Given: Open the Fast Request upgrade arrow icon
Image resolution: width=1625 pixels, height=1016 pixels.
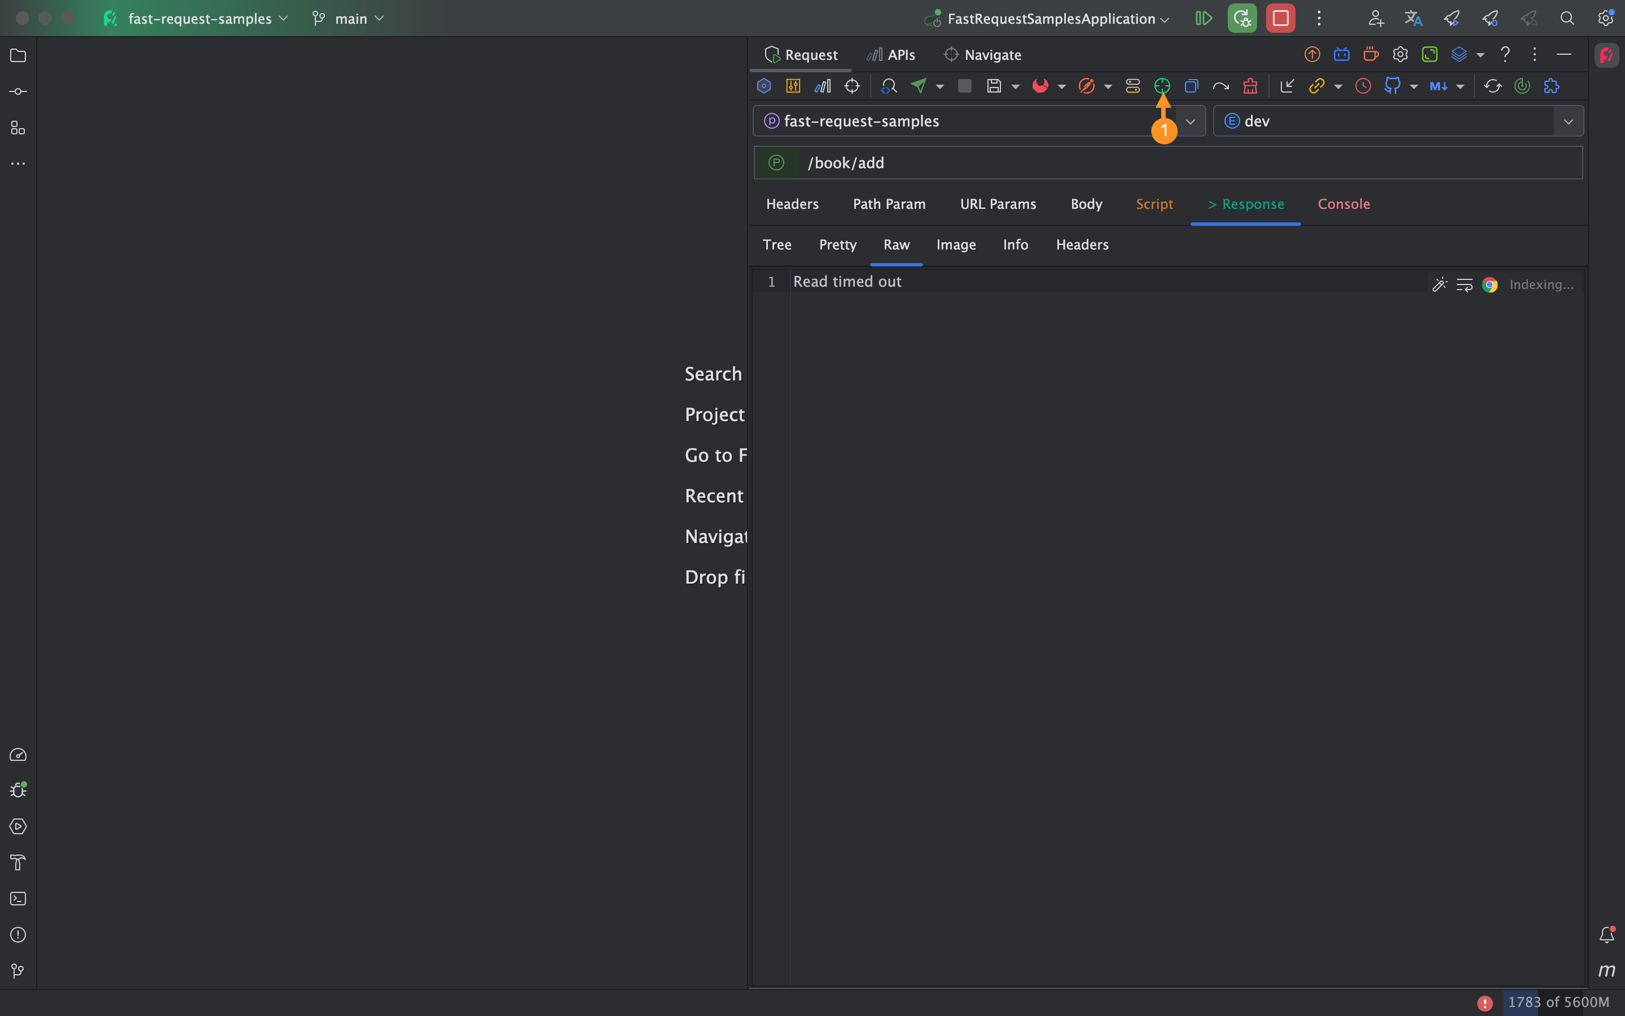Looking at the screenshot, I should point(1312,54).
